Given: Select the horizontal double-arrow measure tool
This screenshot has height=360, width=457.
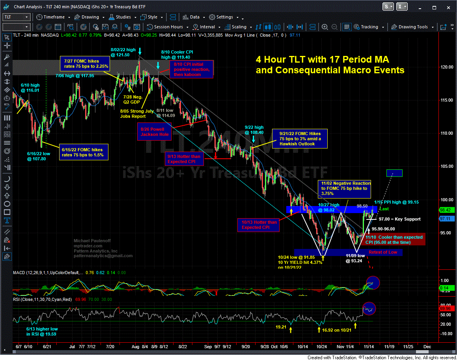Looking at the screenshot, I should coord(7,73).
